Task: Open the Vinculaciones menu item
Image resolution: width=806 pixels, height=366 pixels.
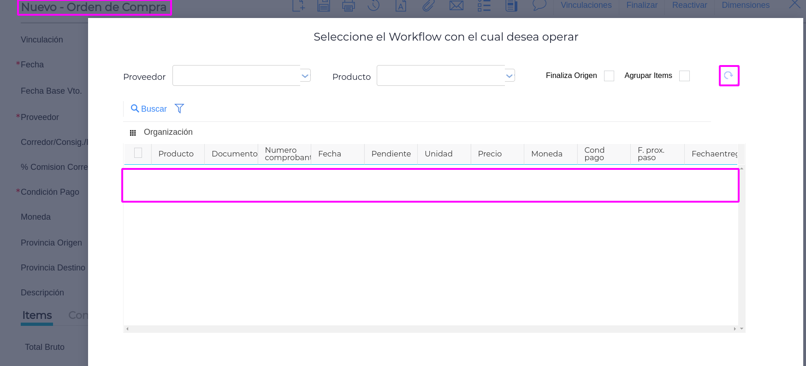Action: click(586, 6)
